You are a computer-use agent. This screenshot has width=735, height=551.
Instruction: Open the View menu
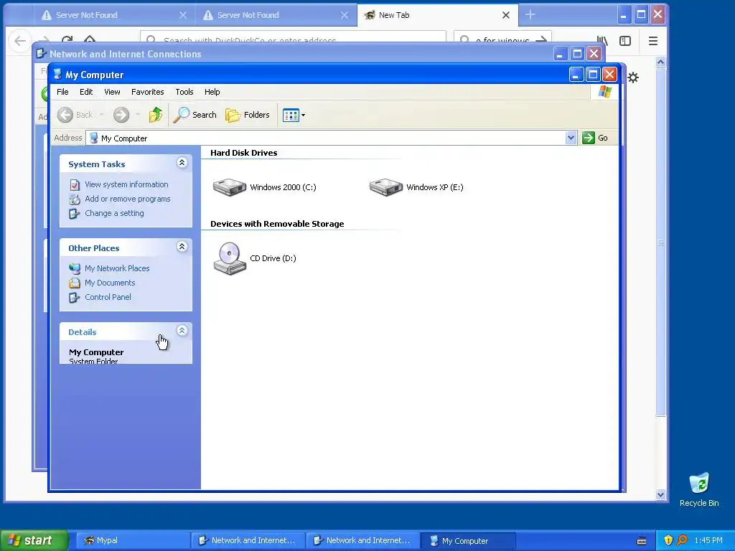[x=112, y=92]
